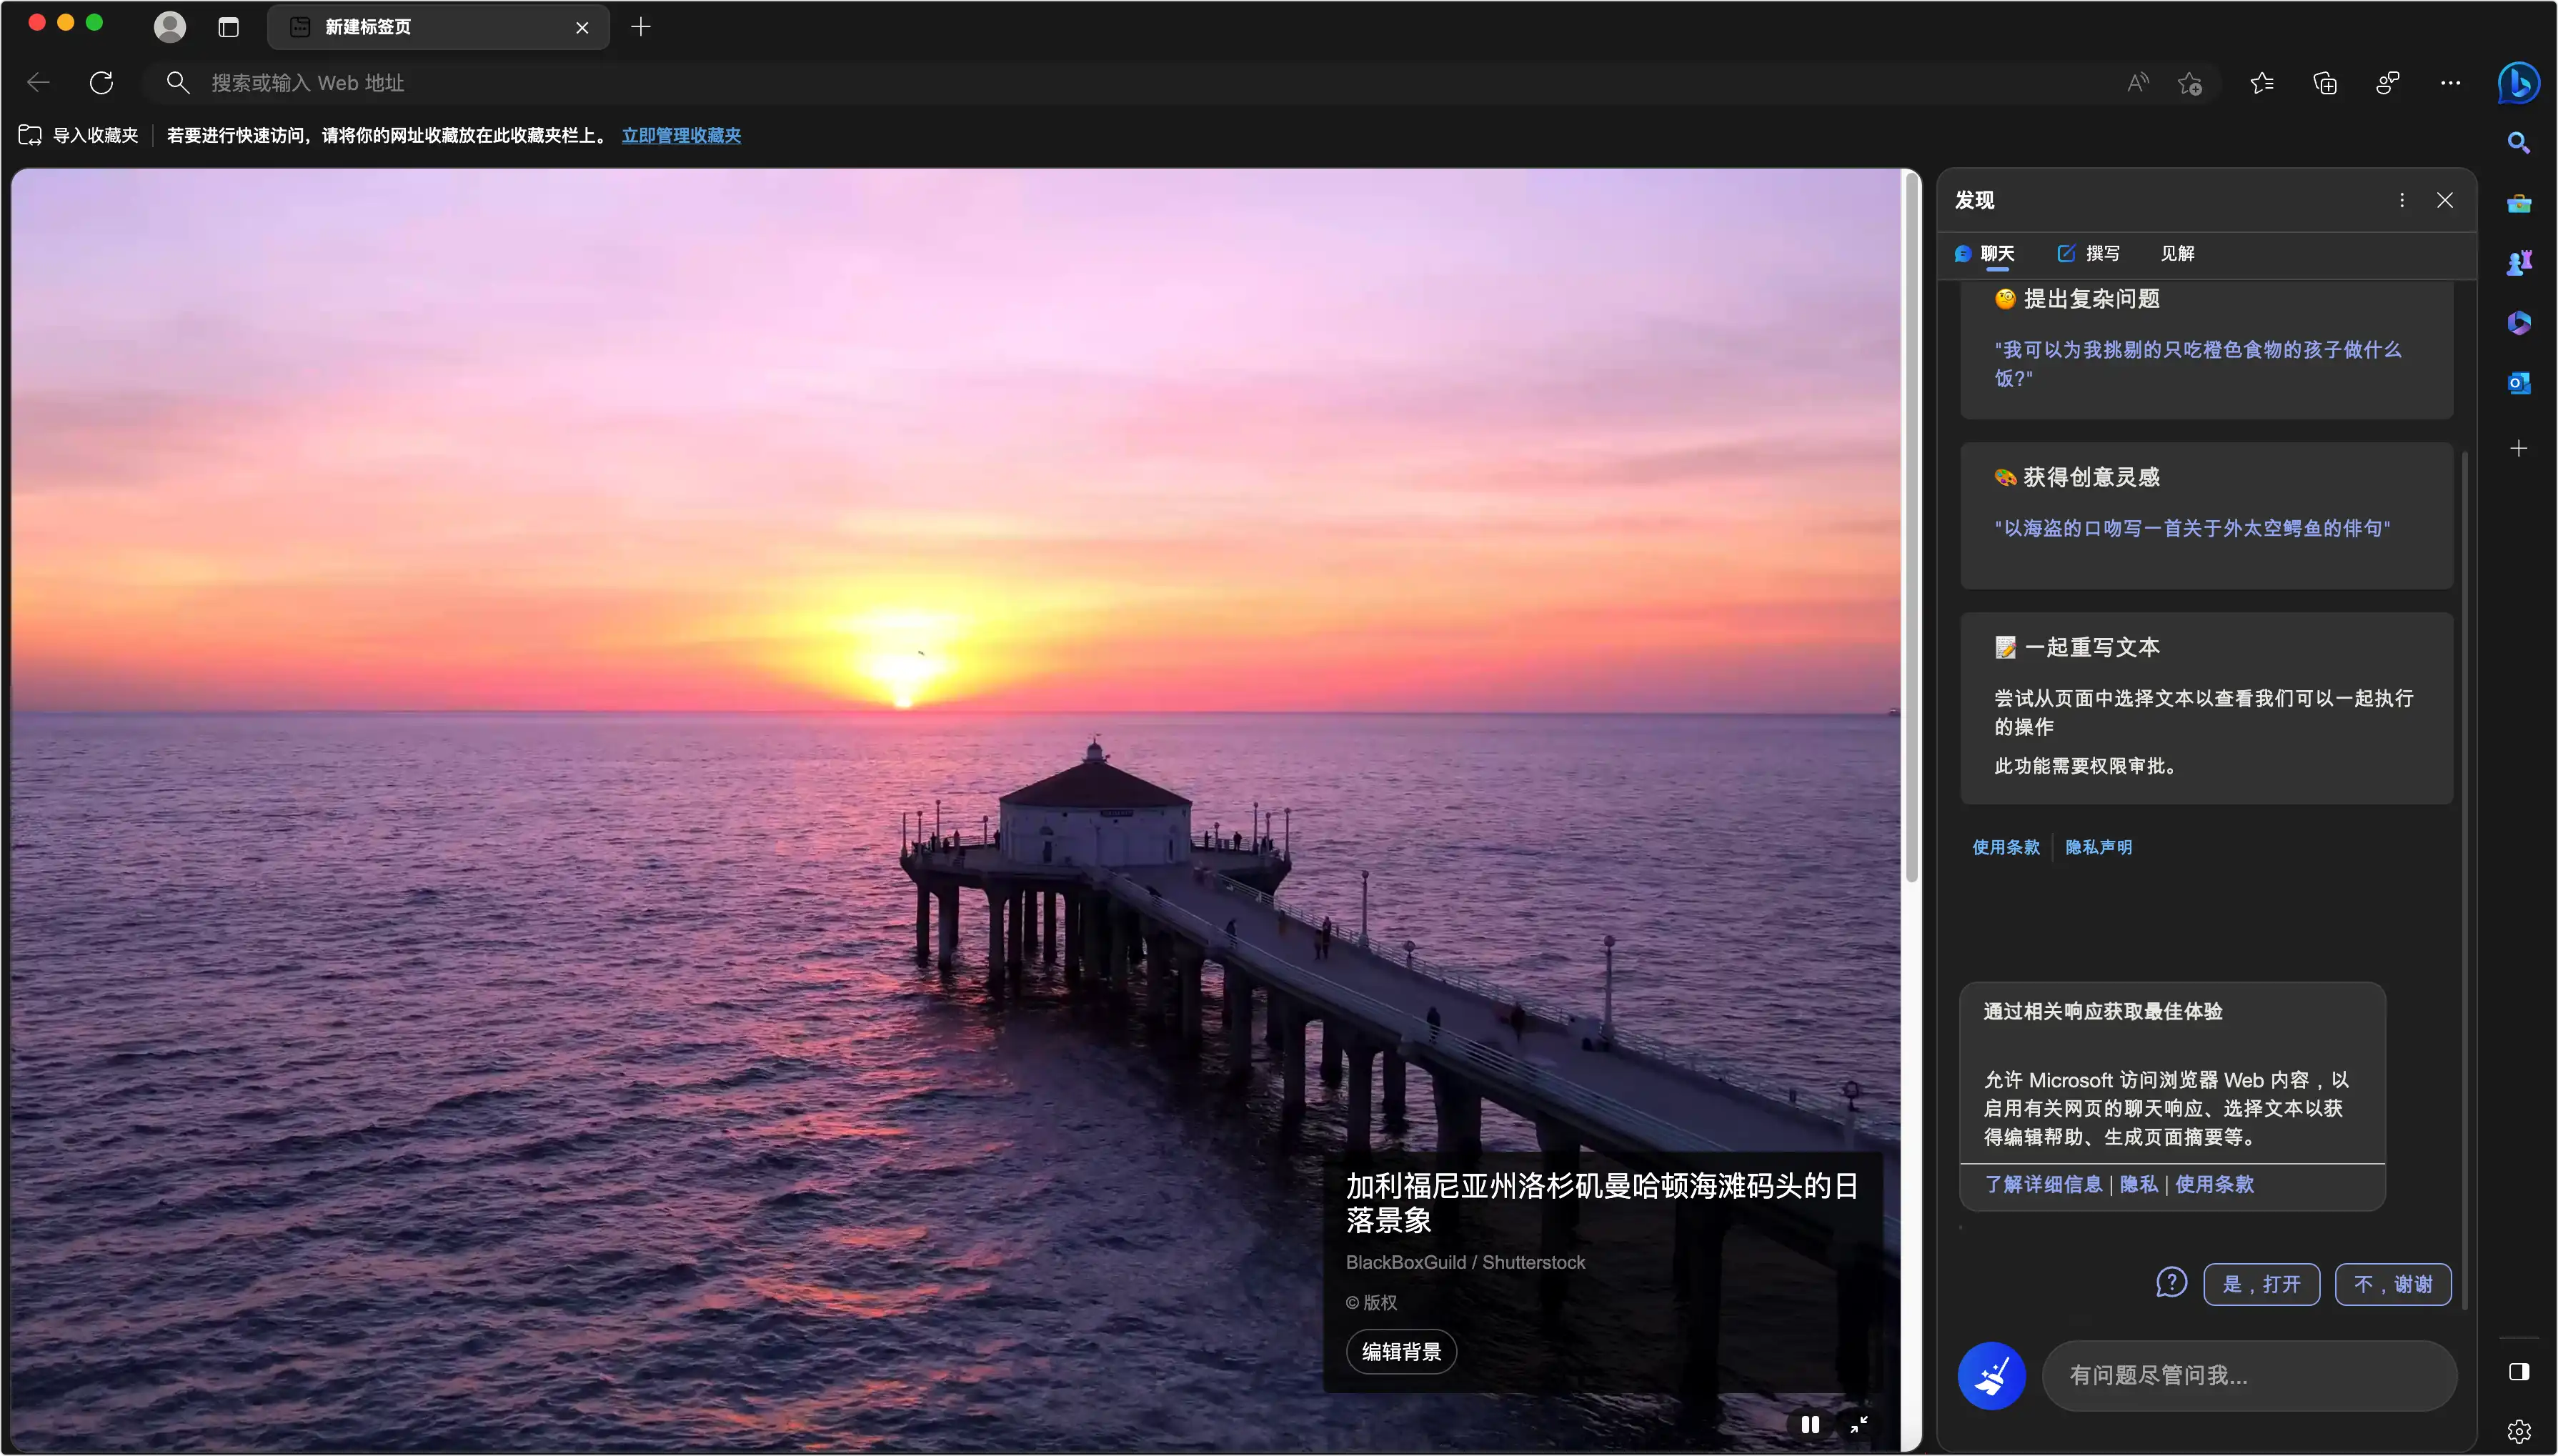Viewport: 2558px width, 1456px height.
Task: Click the read aloud icon in address bar
Action: (x=2137, y=83)
